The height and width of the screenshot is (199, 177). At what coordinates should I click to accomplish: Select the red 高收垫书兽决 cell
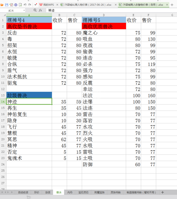(29, 26)
